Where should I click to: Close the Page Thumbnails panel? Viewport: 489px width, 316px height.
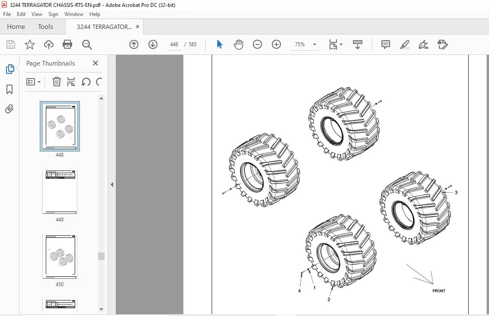pos(95,63)
